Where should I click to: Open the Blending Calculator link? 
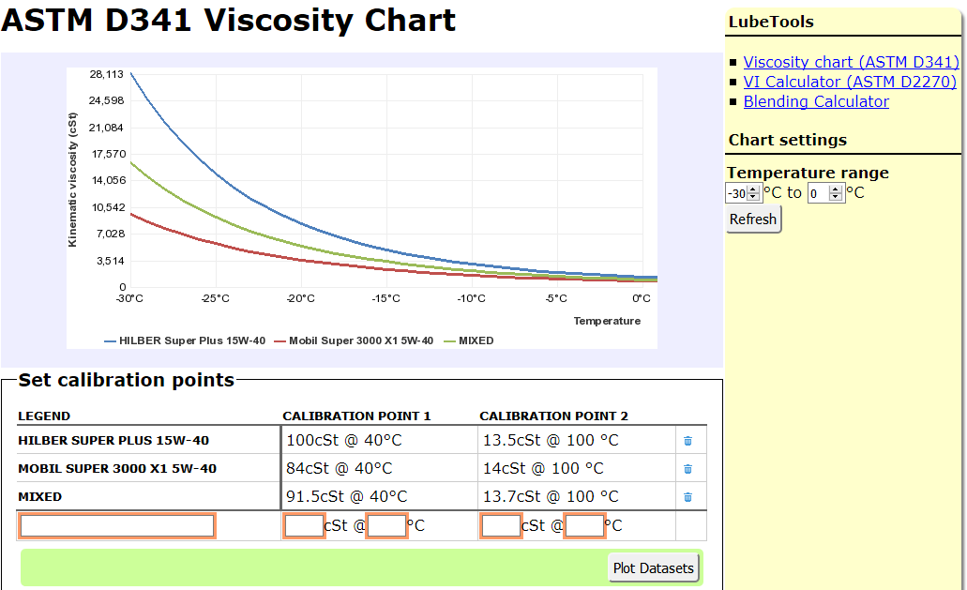pos(816,101)
